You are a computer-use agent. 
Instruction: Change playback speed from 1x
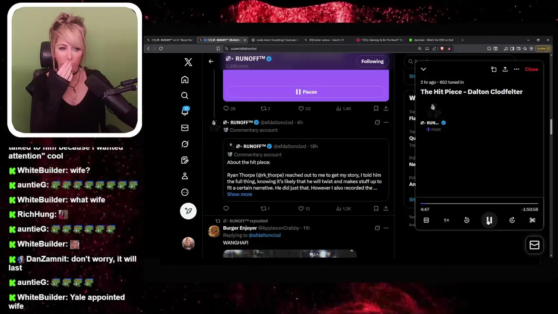click(x=446, y=220)
